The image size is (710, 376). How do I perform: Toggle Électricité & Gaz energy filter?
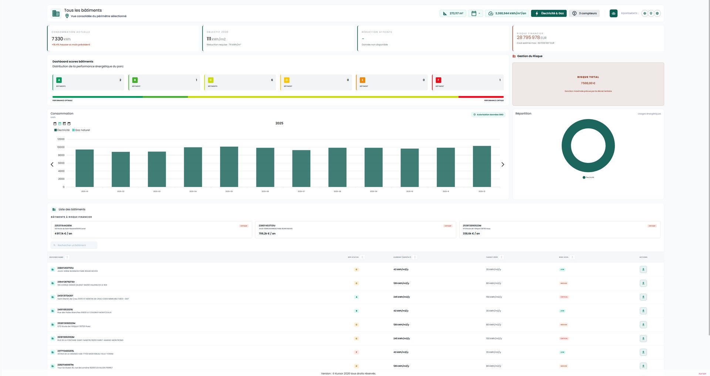(549, 13)
